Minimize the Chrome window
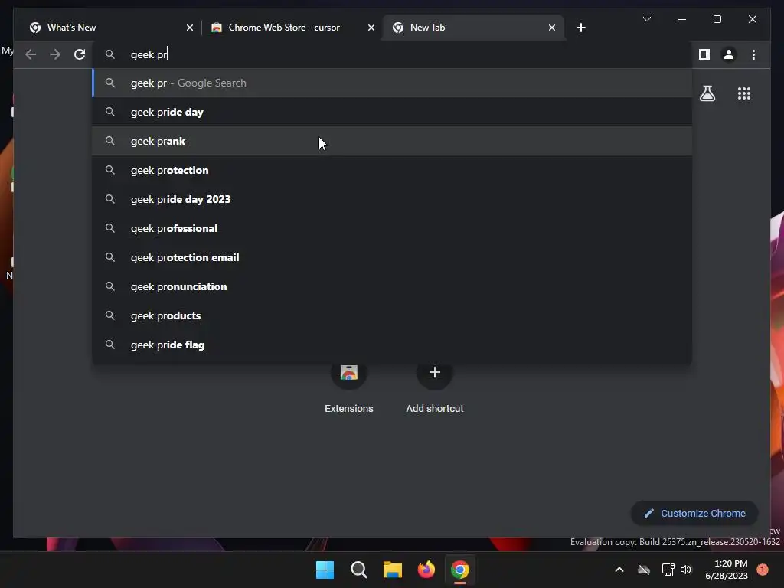Image resolution: width=784 pixels, height=588 pixels. 682,19
